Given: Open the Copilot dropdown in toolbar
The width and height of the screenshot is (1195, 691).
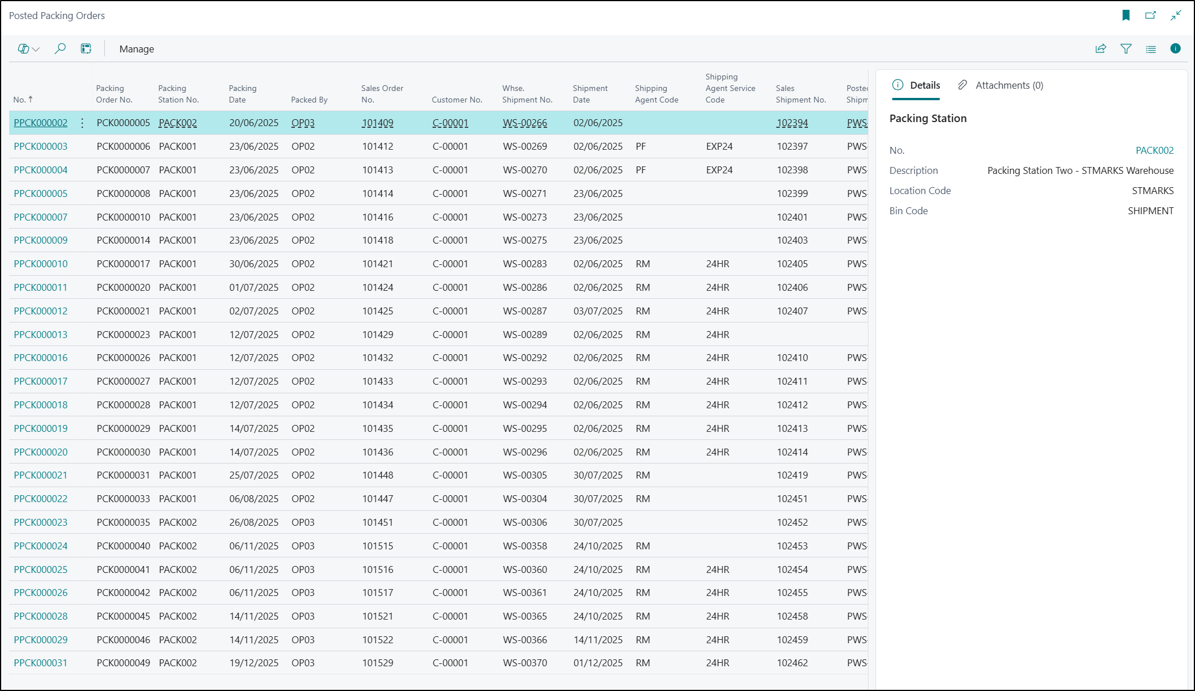Looking at the screenshot, I should pyautogui.click(x=28, y=49).
